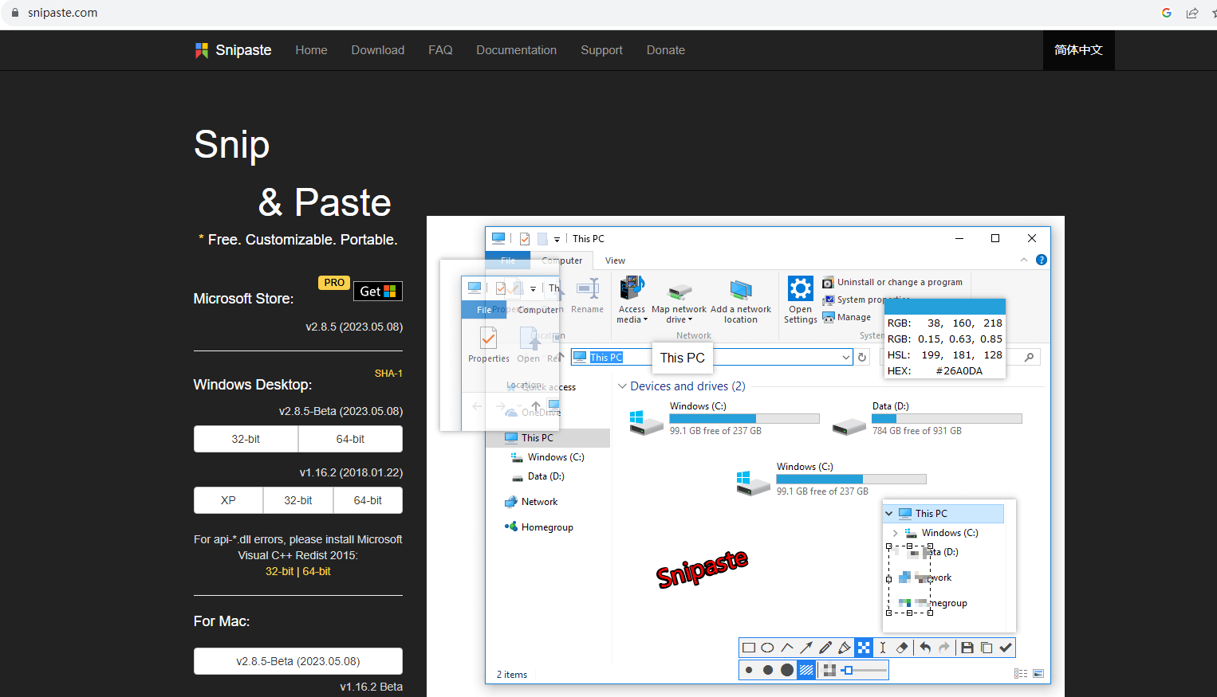This screenshot has width=1217, height=697.
Task: Click the pixelated mosaic preview icon
Action: point(829,670)
